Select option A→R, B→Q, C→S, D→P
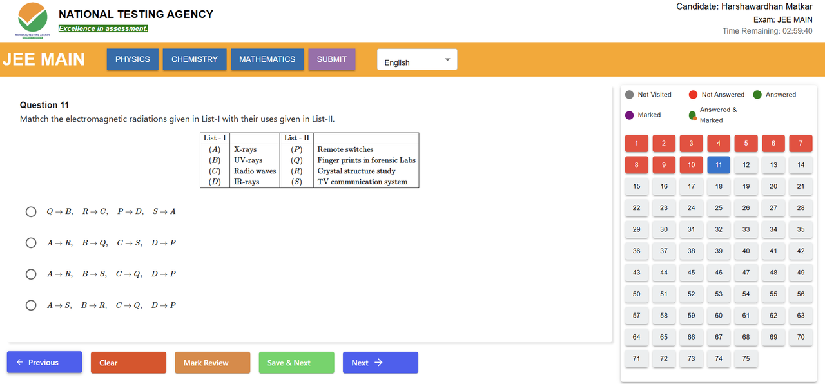The image size is (825, 384). coord(31,243)
